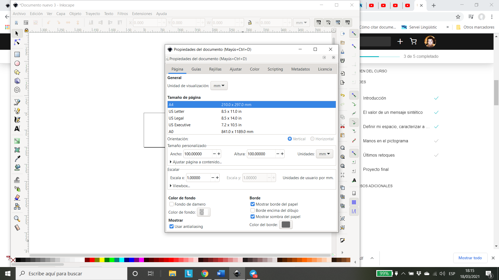Open Unidades dropdown in tamaño personalizado
This screenshot has width=499, height=280.
[x=324, y=154]
